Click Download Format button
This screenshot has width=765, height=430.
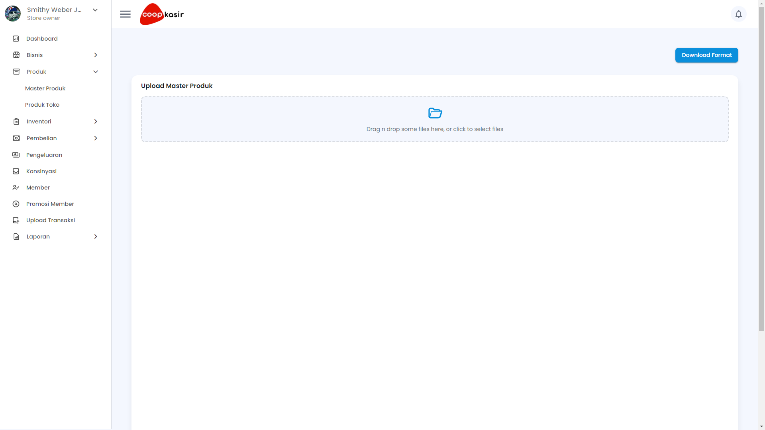(707, 55)
